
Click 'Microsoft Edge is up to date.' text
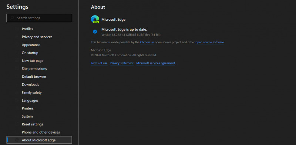click(x=124, y=30)
